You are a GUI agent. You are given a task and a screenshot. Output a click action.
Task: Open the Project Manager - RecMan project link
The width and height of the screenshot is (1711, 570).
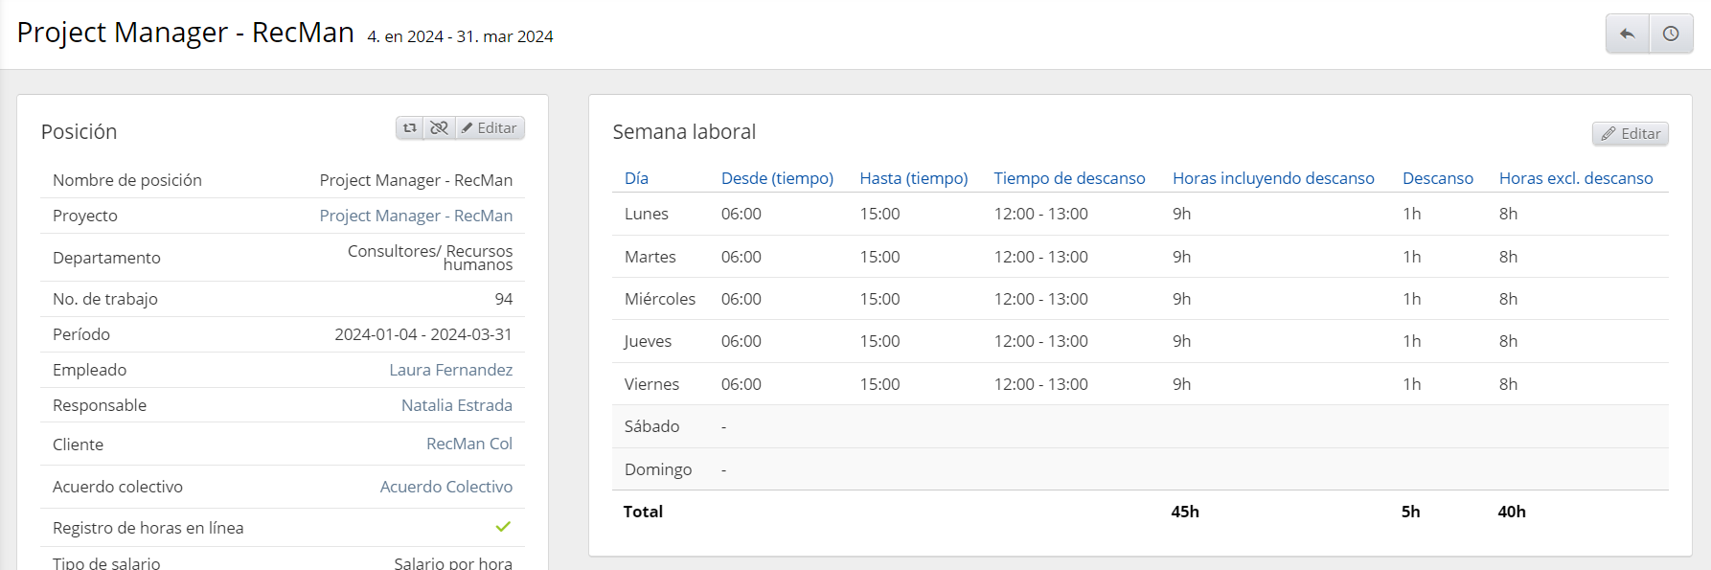[416, 216]
